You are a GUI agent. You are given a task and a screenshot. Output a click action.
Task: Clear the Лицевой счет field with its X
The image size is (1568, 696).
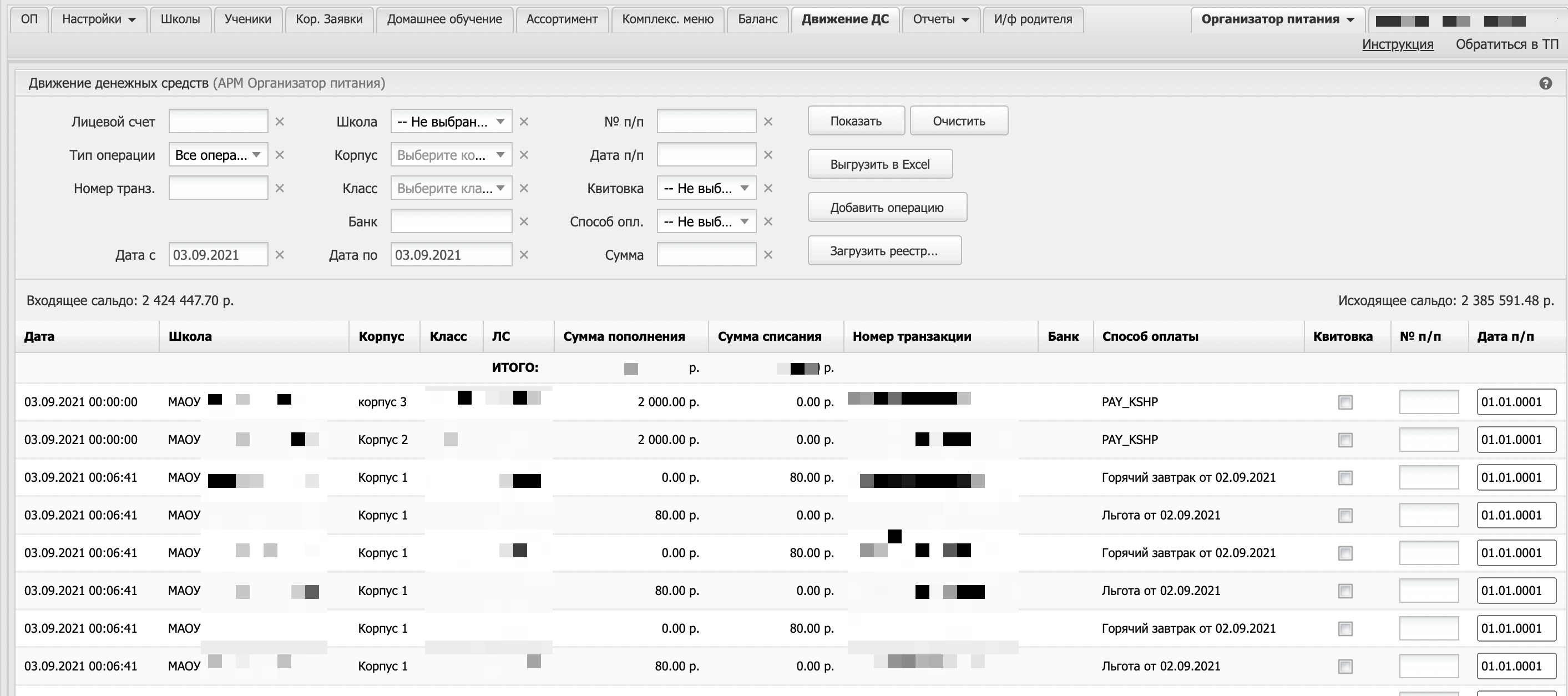[280, 122]
